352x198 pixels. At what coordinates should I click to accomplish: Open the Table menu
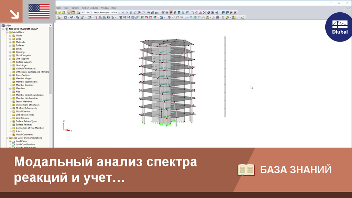click(66, 8)
